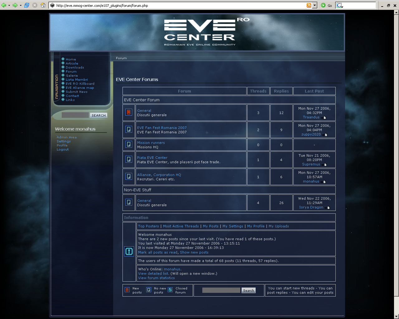This screenshot has width=399, height=319.
Task: Click the browser Forward arrow
Action: click(x=15, y=5)
